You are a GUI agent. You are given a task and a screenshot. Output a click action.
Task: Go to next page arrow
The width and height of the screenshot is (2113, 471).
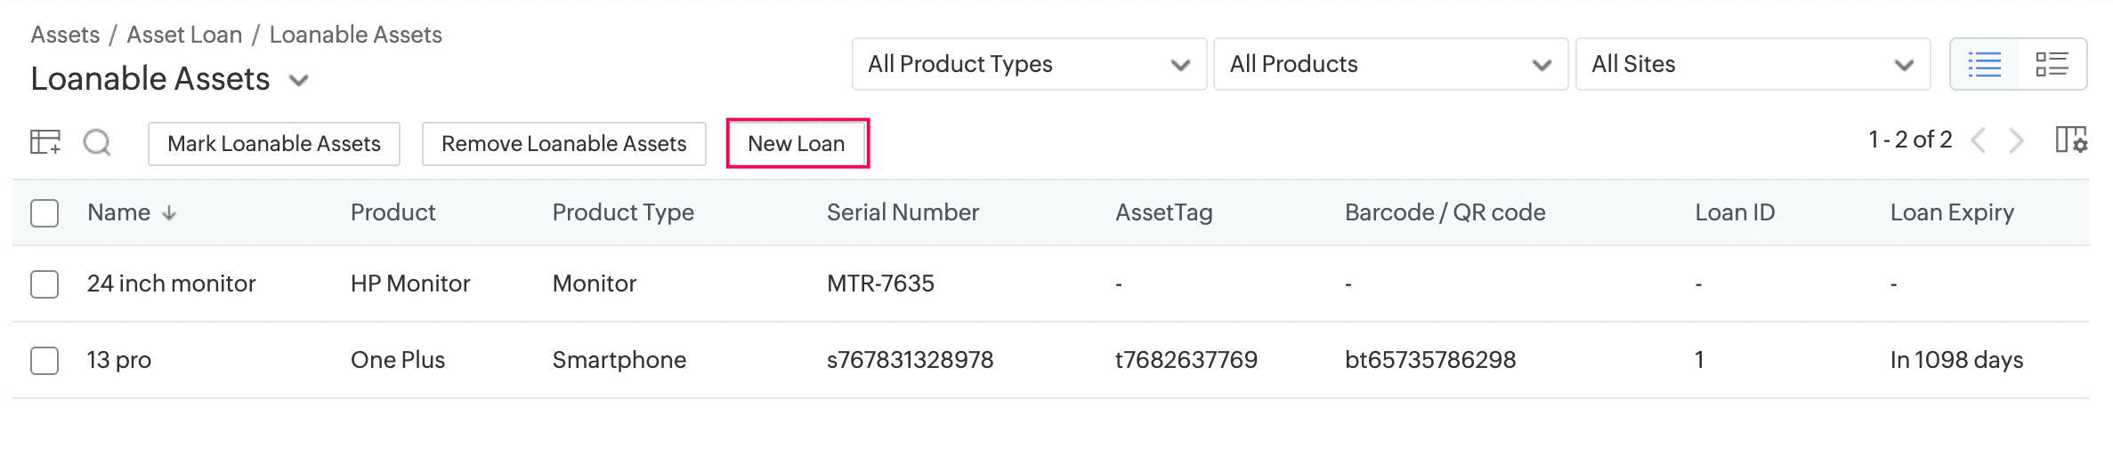(2017, 140)
